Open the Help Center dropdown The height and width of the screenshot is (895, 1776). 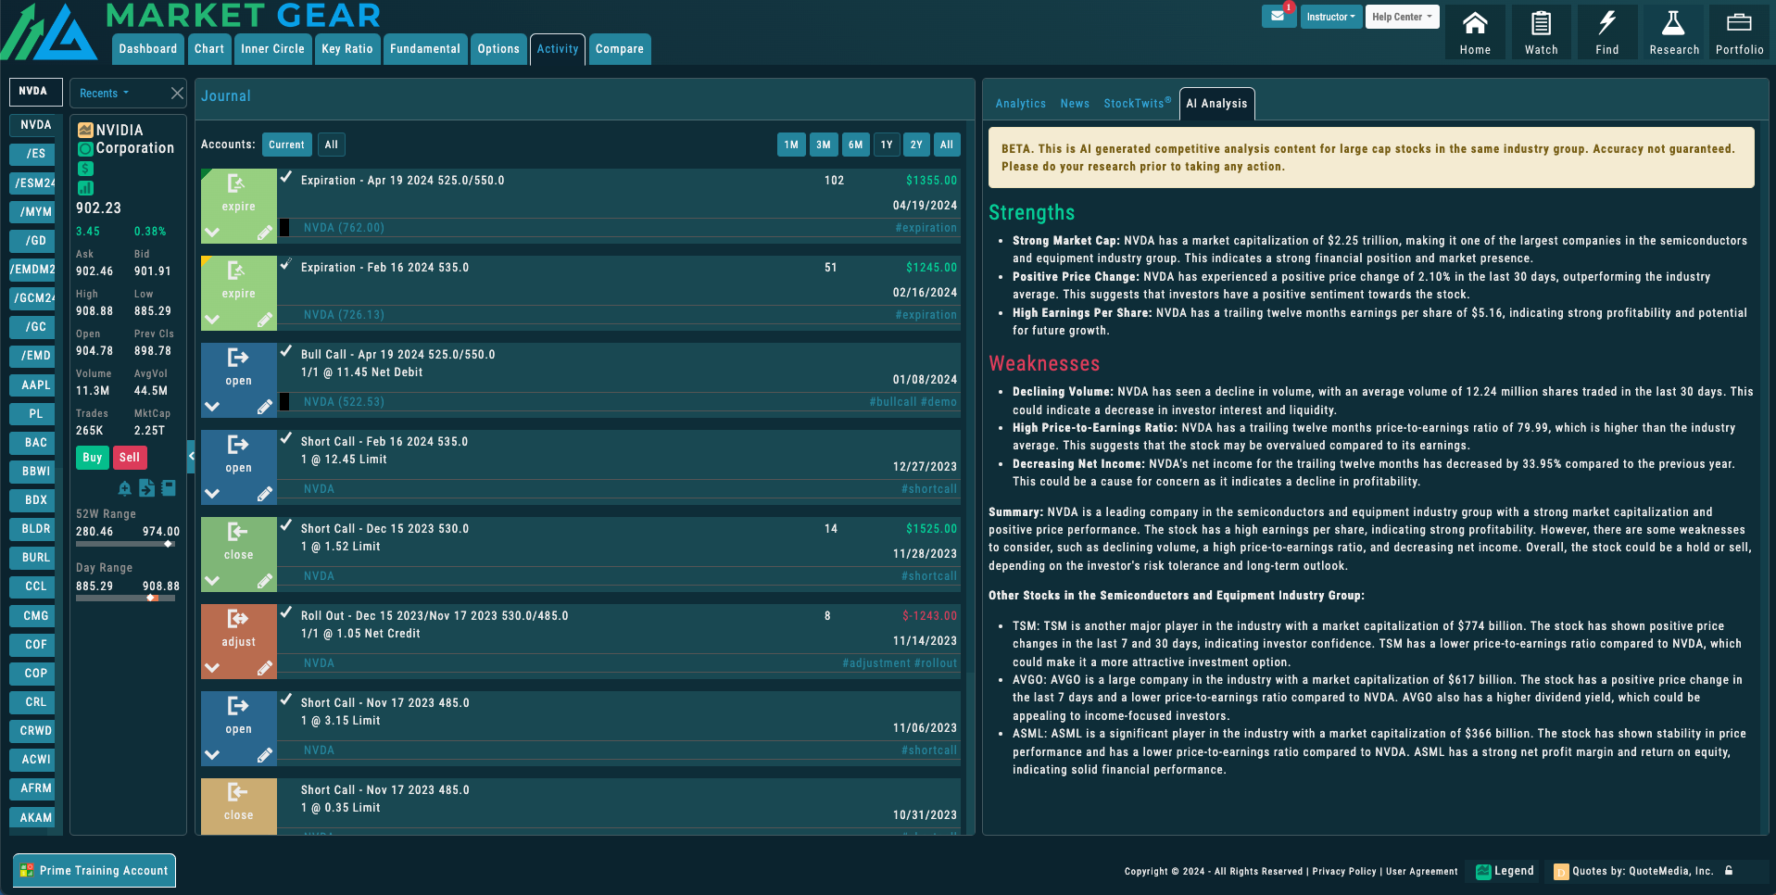coord(1402,17)
